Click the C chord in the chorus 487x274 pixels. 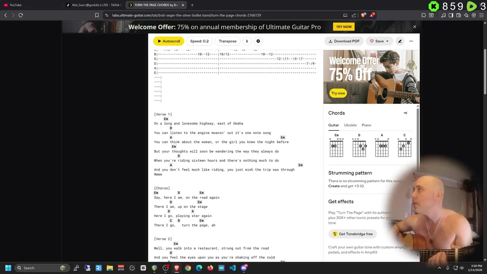point(171,221)
